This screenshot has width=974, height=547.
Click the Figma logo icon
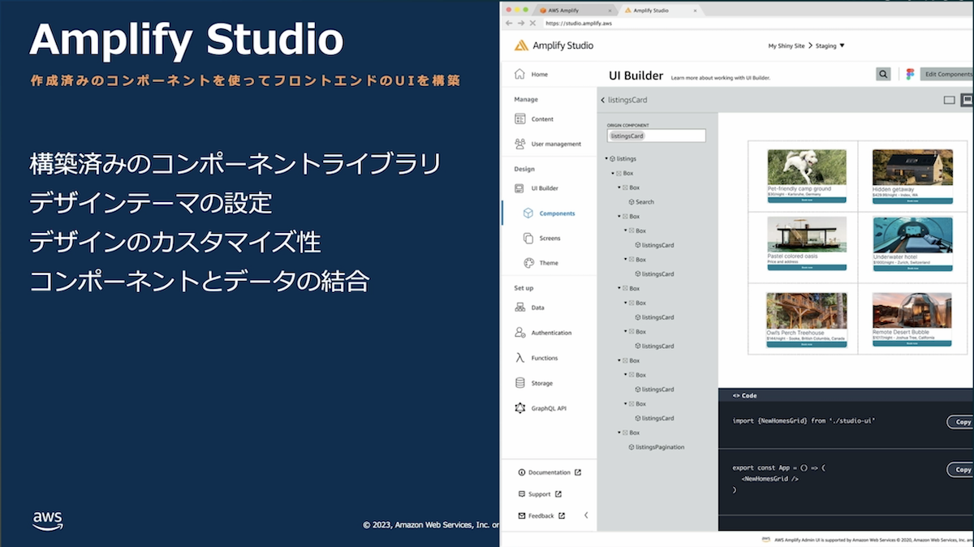(910, 74)
